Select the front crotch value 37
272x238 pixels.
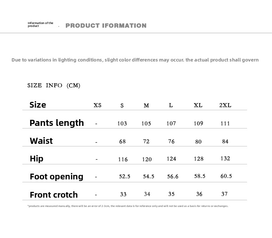(x=224, y=194)
